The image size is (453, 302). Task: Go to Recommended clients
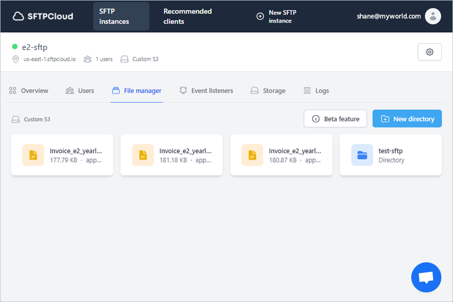point(188,16)
